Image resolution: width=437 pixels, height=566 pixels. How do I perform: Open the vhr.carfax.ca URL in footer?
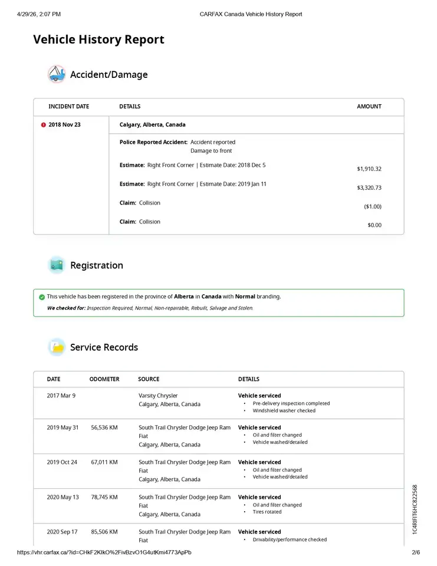104,552
